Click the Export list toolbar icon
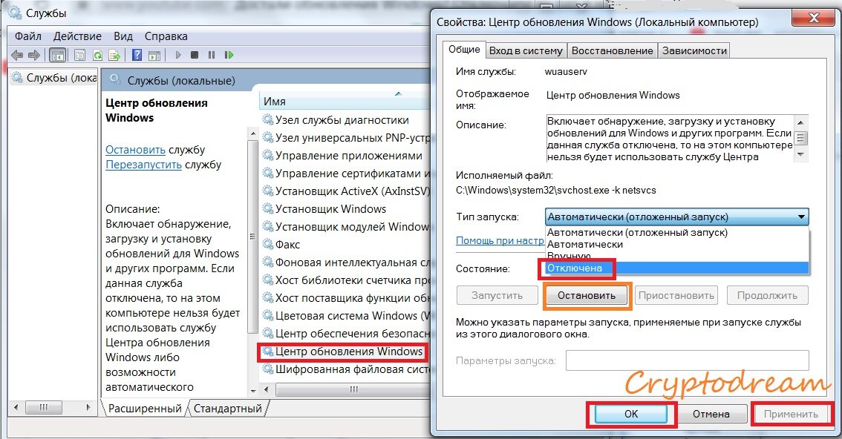 [x=114, y=55]
